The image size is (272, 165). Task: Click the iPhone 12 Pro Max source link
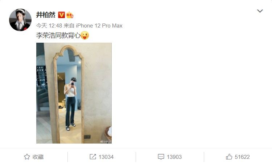click(99, 26)
